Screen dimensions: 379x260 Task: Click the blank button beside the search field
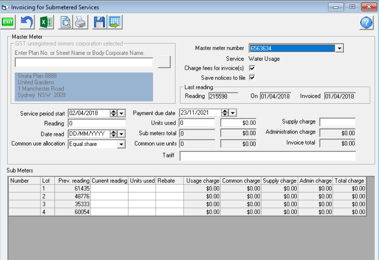pos(164,62)
